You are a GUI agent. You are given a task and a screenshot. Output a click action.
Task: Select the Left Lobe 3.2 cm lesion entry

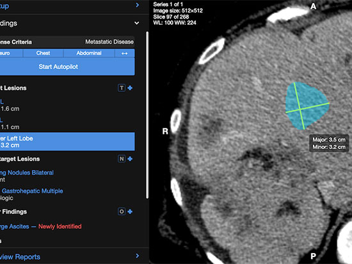[67, 141]
